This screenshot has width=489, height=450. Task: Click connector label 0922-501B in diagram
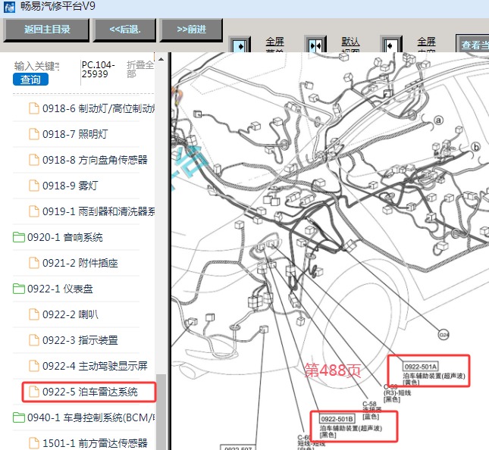coord(337,419)
